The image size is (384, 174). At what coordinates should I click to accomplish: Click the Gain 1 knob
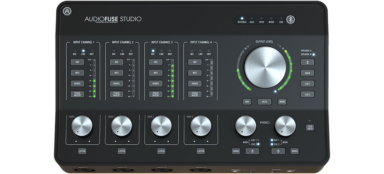tap(82, 126)
